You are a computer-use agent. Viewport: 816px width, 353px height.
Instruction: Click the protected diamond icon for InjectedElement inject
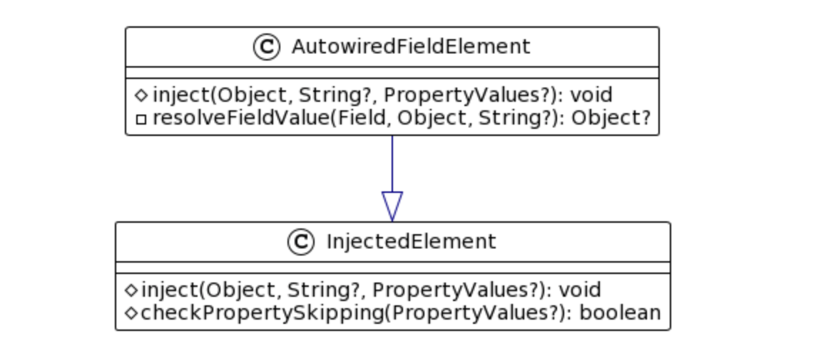coord(131,290)
